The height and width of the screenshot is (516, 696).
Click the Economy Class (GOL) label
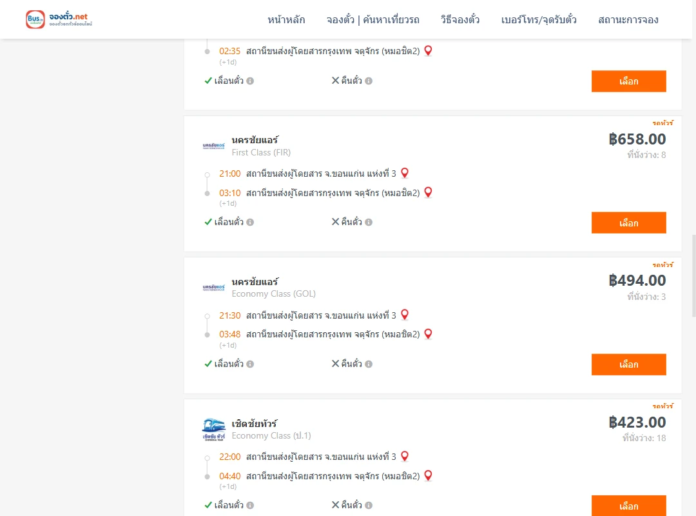pos(273,293)
